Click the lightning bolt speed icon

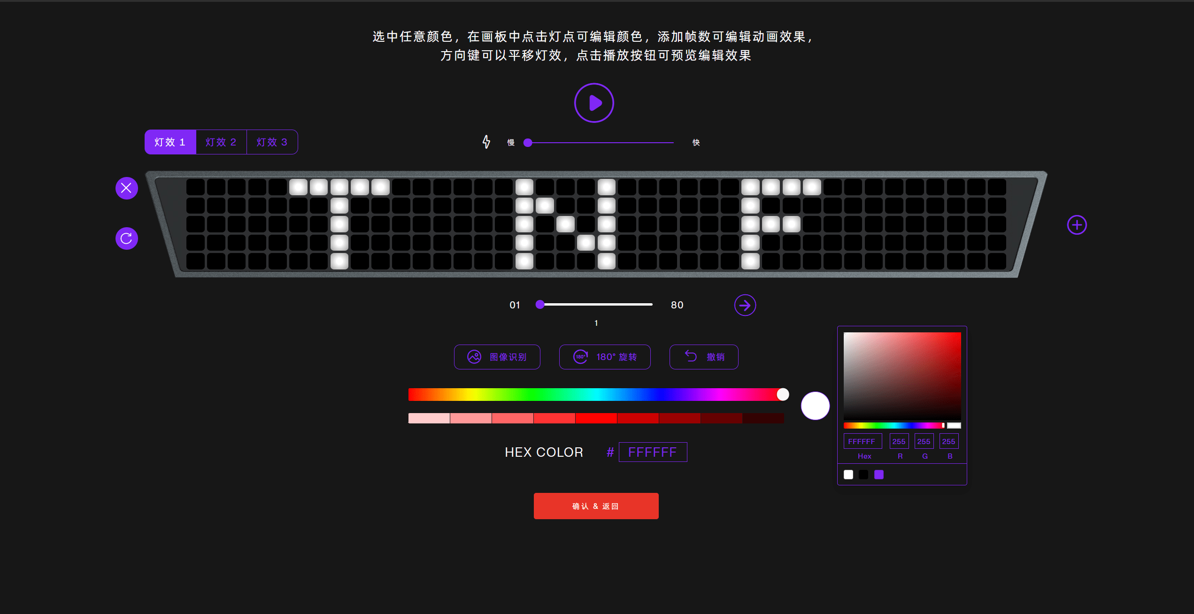486,142
